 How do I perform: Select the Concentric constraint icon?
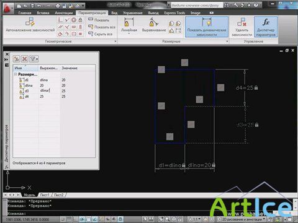pos(74,20)
